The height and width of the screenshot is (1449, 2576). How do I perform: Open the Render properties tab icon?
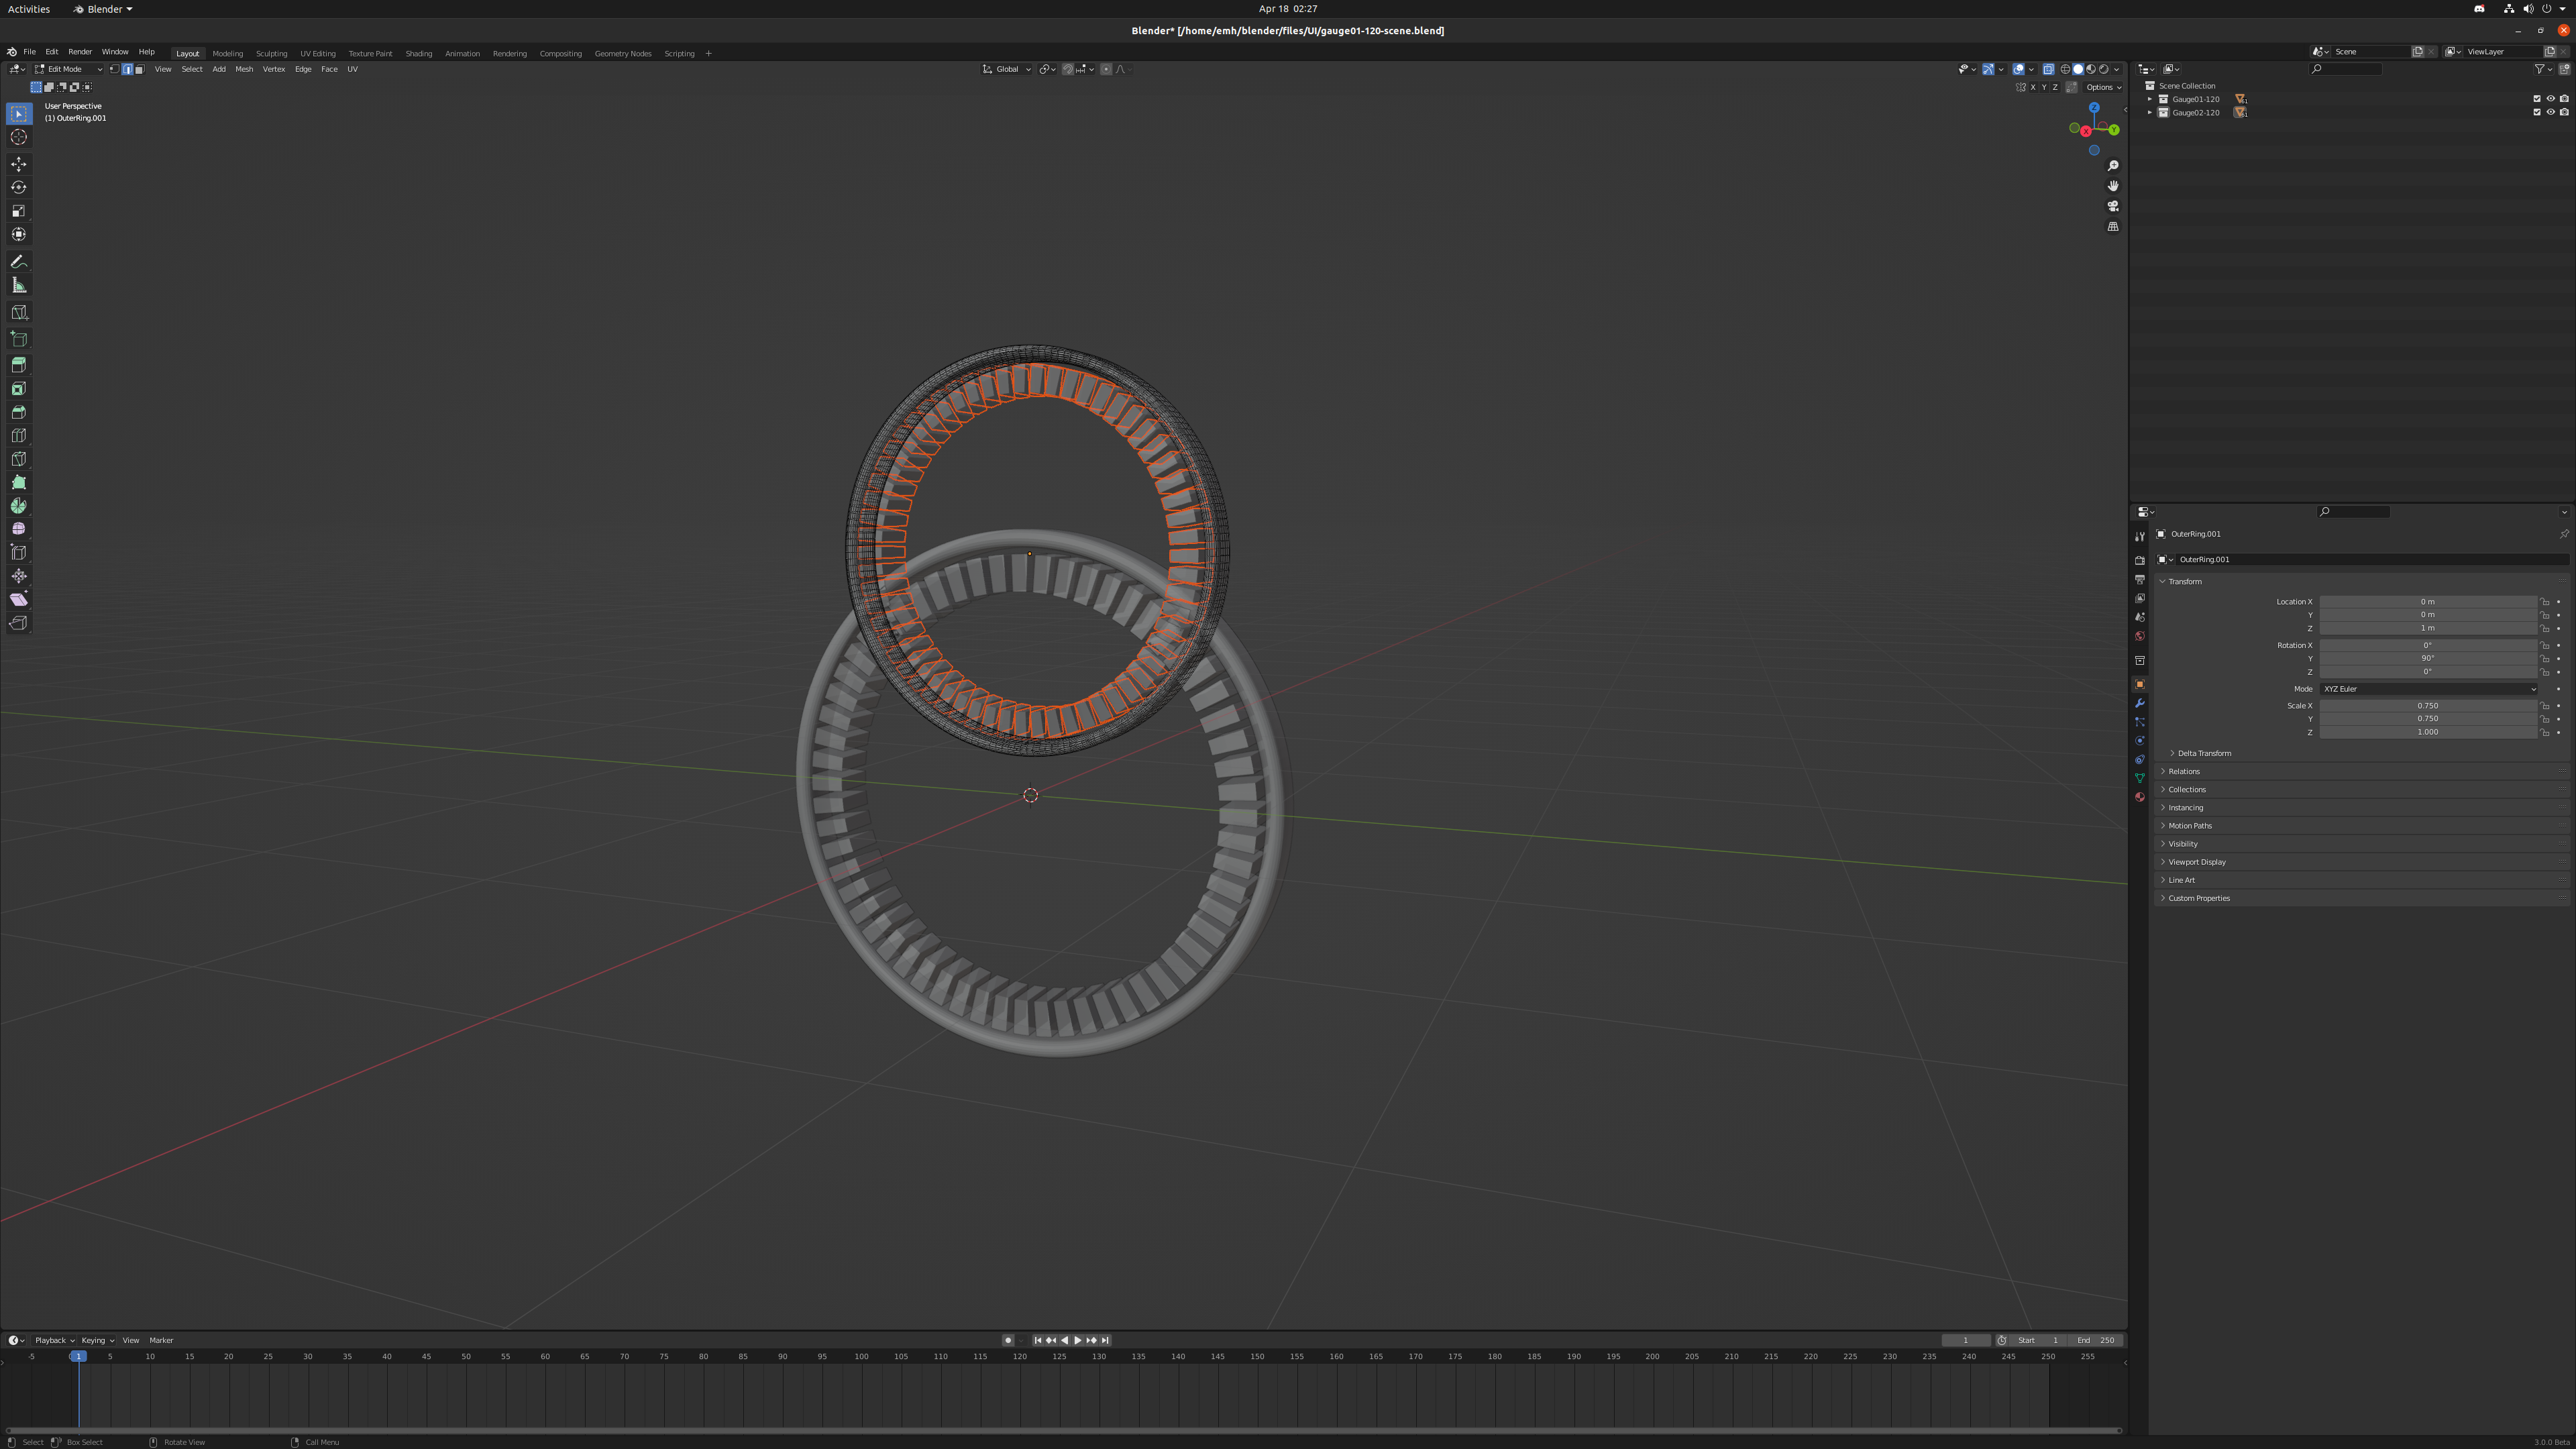2140,560
